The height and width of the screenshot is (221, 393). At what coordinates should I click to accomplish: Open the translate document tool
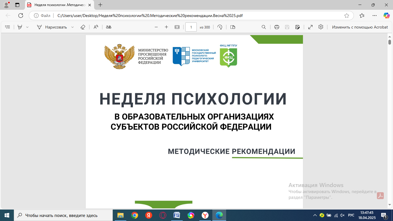108,27
